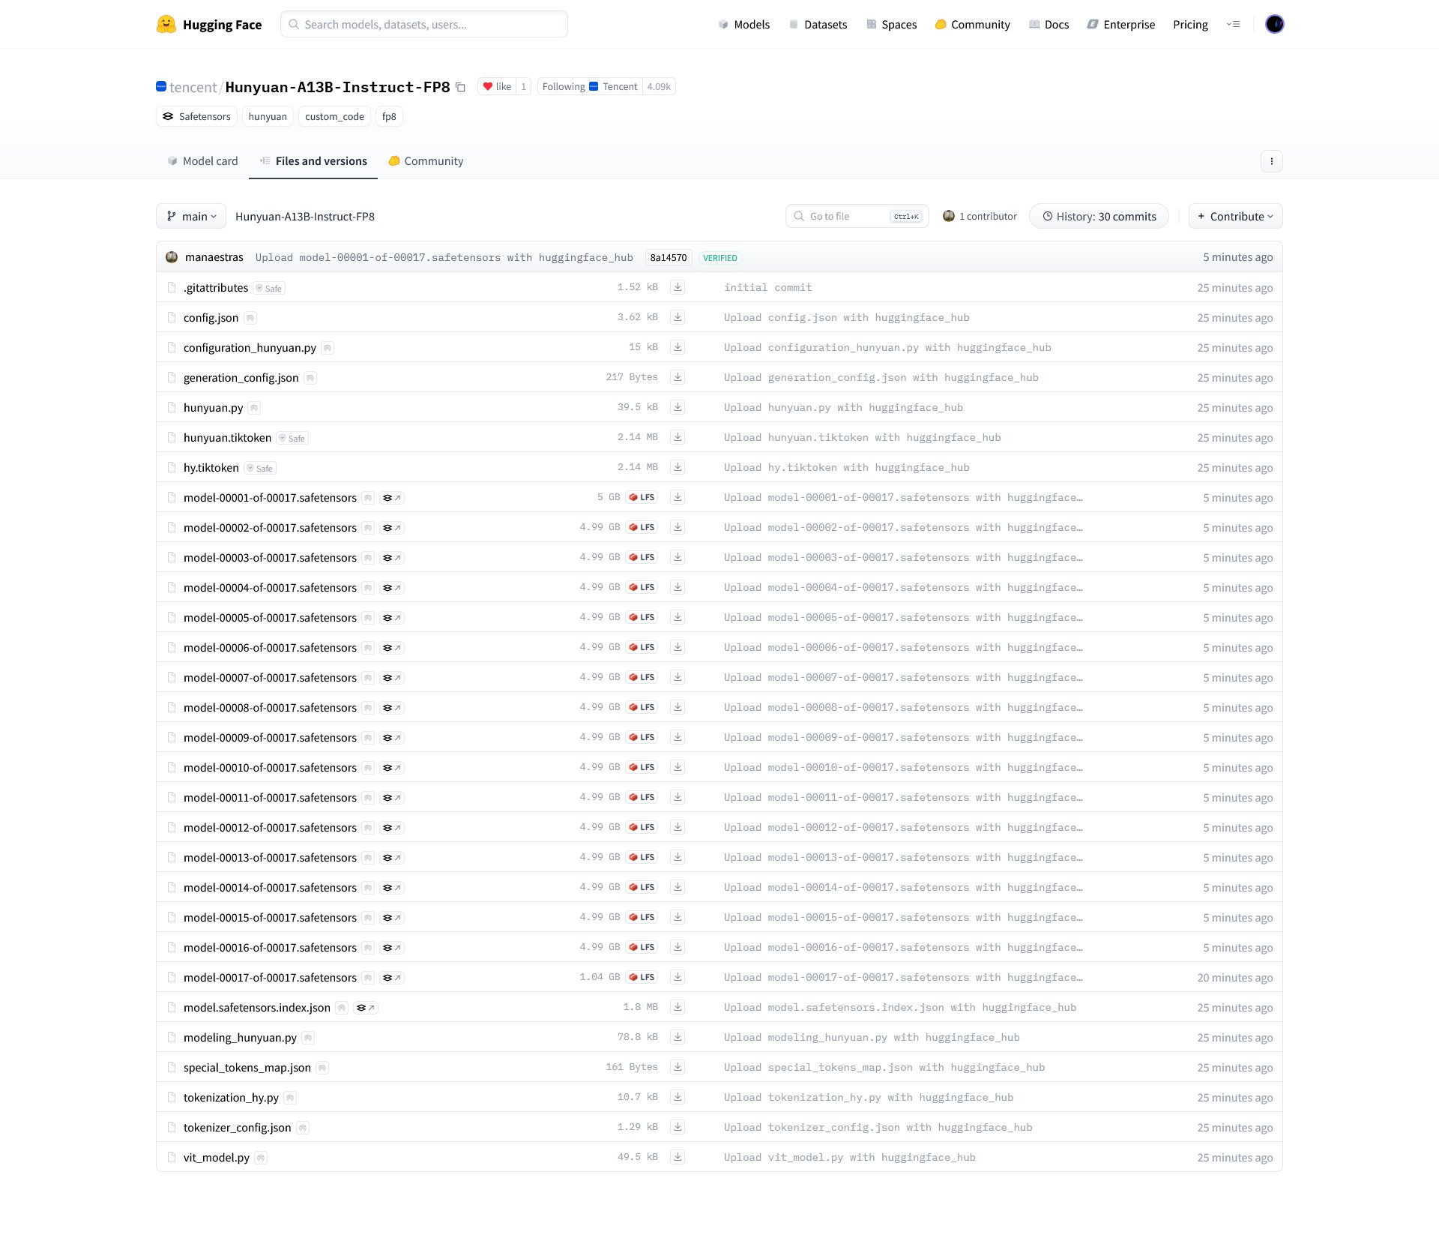Open Datasets in top navigation

click(818, 25)
